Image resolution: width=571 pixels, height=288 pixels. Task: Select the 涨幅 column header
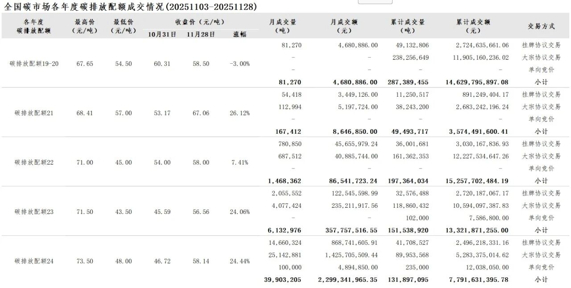pos(240,34)
